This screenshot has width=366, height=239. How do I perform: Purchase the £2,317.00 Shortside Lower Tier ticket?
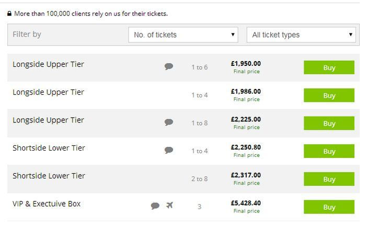point(329,179)
